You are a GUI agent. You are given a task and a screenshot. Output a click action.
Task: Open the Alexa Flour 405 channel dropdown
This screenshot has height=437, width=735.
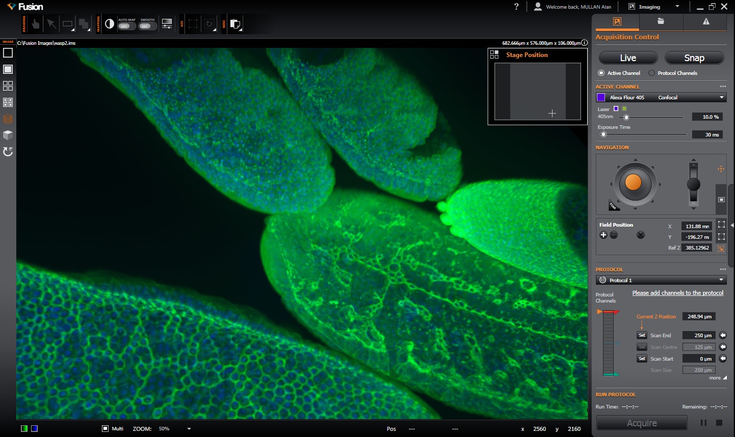(x=721, y=97)
